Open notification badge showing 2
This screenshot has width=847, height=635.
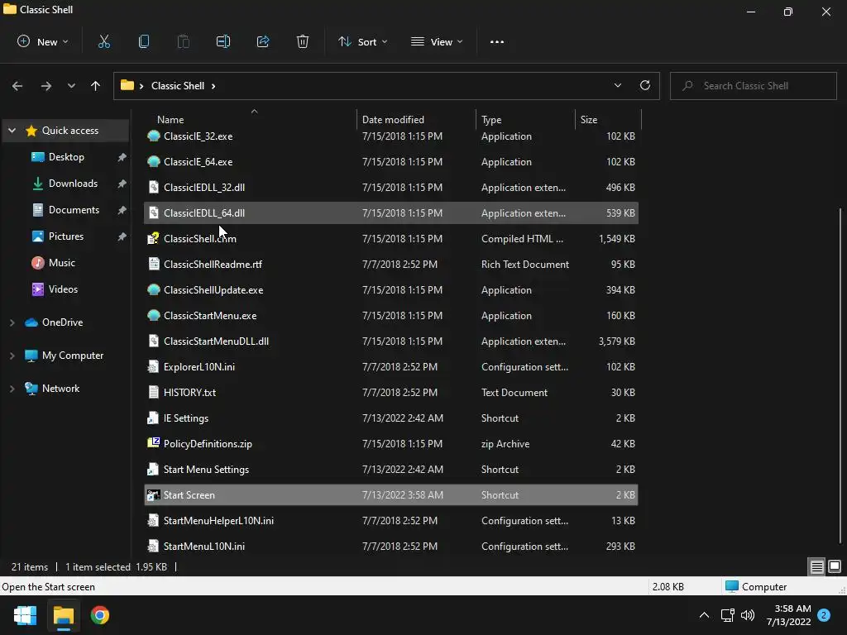point(824,615)
